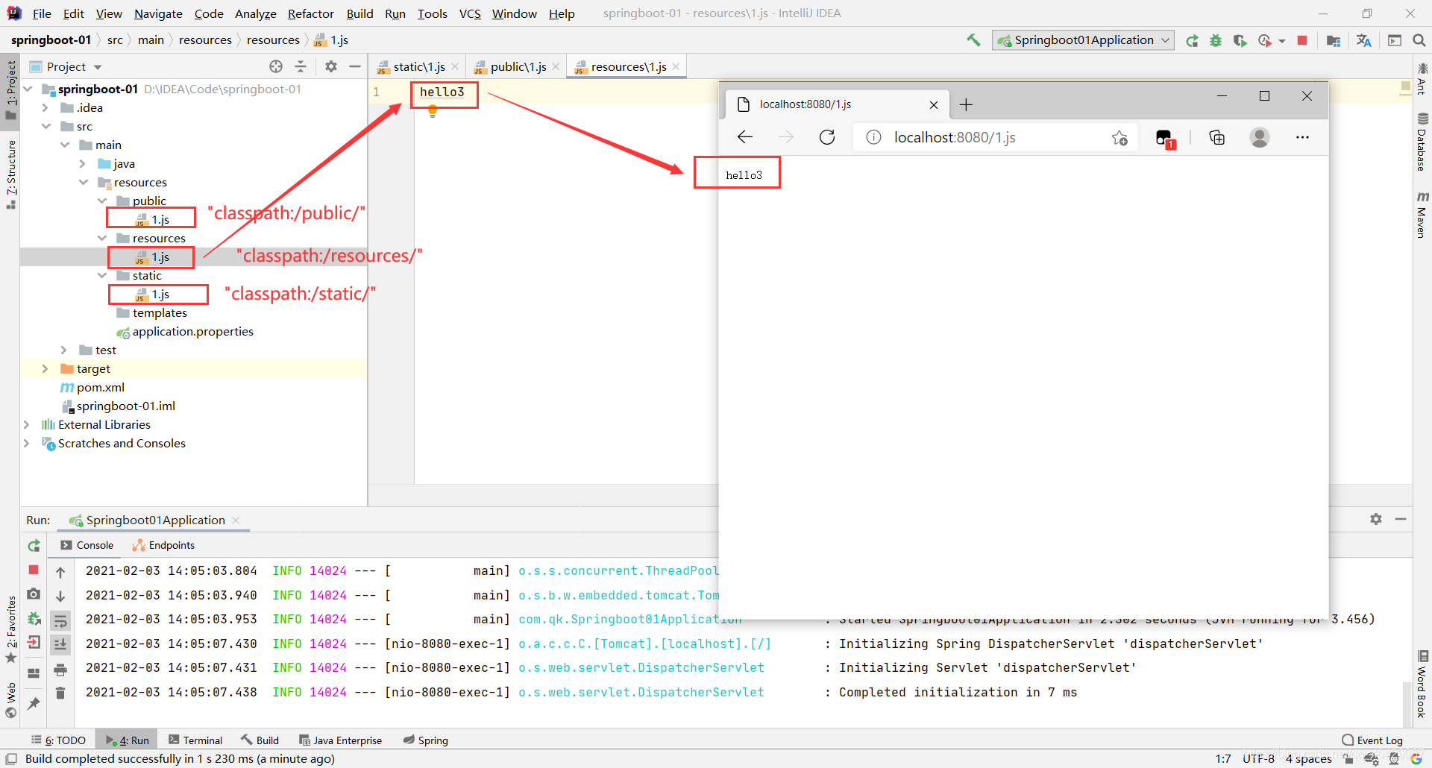
Task: Click the intention lightbulb in editor
Action: click(x=433, y=112)
